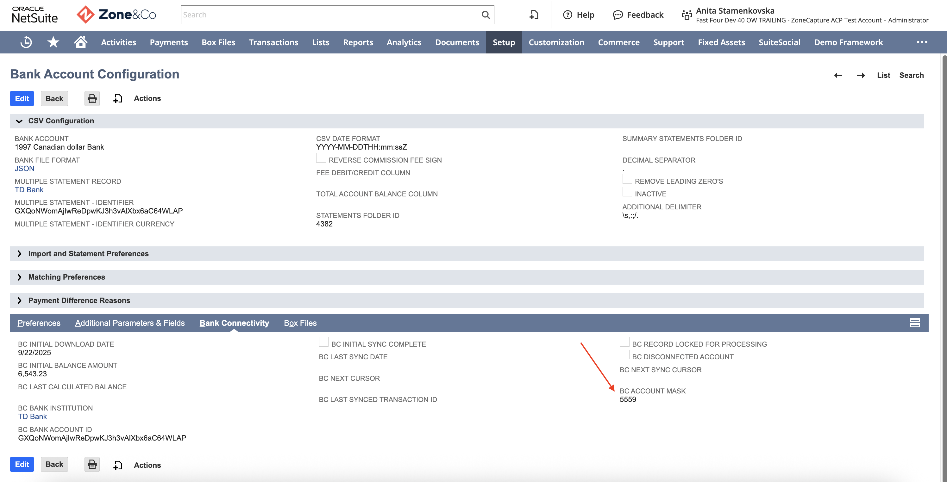947x482 pixels.
Task: Toggle BC Disconnected Account checkbox
Action: click(624, 355)
